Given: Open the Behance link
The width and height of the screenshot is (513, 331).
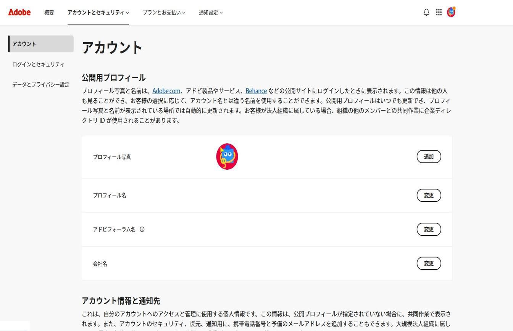Looking at the screenshot, I should 256,91.
